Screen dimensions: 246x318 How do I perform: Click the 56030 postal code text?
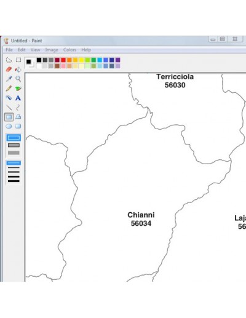coord(175,85)
